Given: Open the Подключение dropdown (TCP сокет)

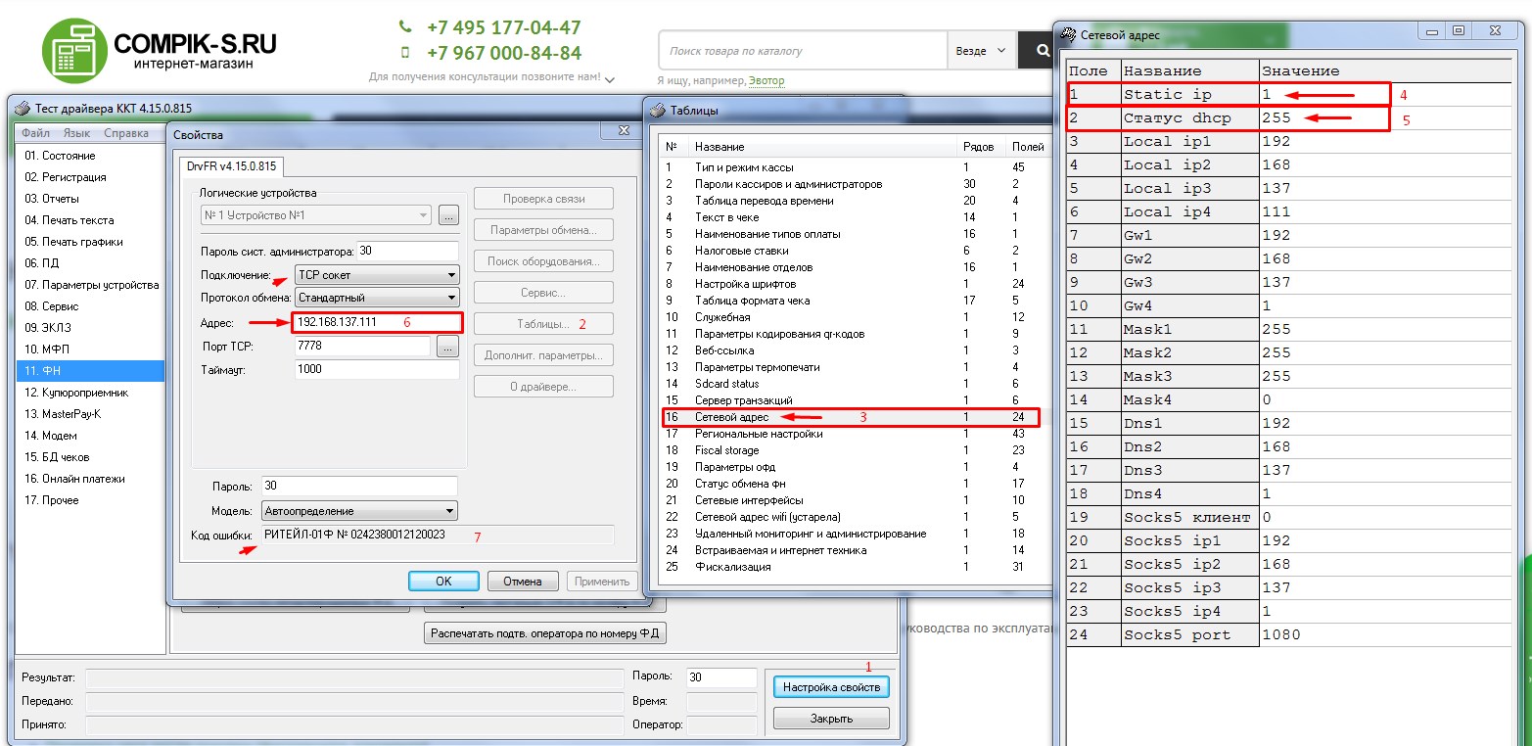Looking at the screenshot, I should pos(377,275).
